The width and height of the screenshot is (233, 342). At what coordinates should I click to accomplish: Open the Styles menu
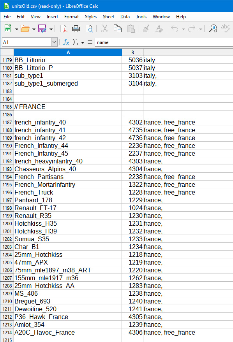pos(91,17)
